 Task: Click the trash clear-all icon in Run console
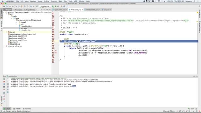pyautogui.click(x=8, y=92)
